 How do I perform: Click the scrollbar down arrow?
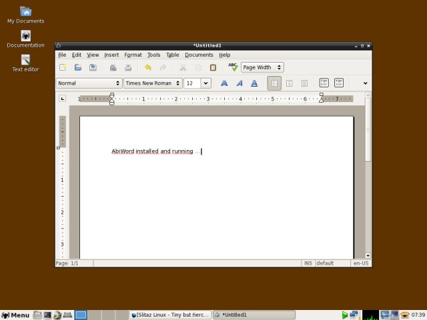[x=368, y=255]
